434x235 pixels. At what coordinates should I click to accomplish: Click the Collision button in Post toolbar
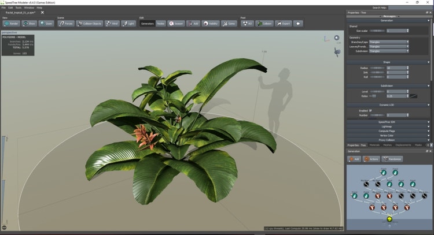click(264, 24)
